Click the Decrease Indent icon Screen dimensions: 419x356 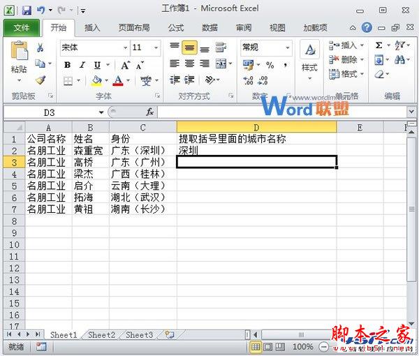pos(175,80)
